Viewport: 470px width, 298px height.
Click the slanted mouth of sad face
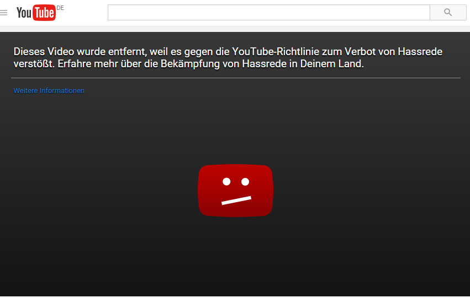click(236, 201)
